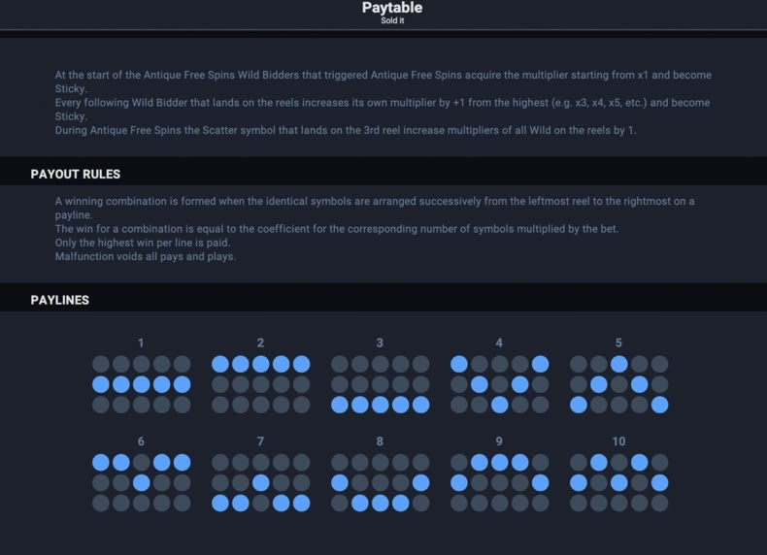Click payline 7 pattern grid
This screenshot has width=767, height=555.
(261, 482)
